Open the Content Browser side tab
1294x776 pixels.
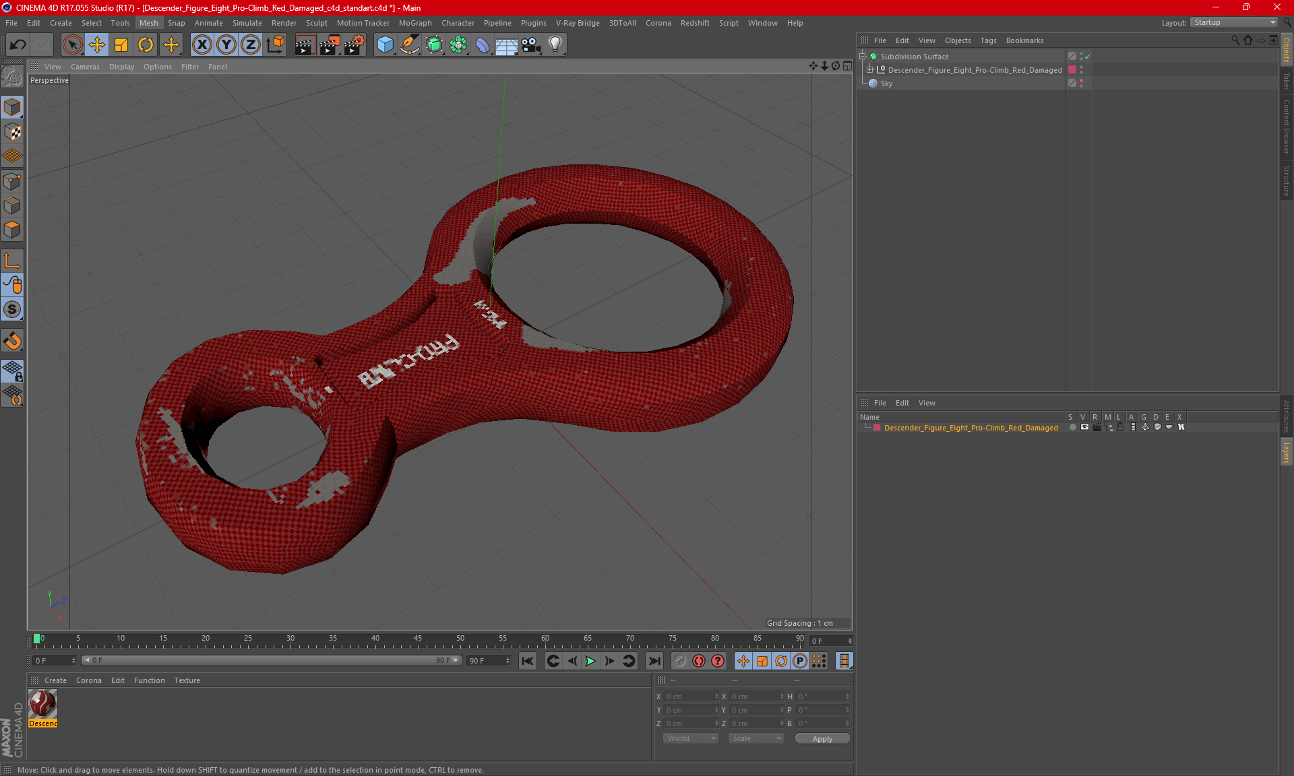tap(1286, 127)
